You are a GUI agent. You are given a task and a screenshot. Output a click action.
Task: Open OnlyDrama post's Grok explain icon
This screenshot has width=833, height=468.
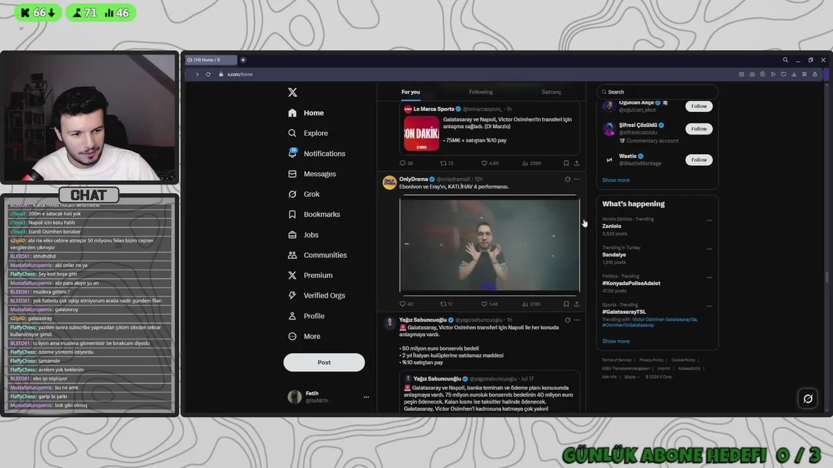tap(567, 179)
